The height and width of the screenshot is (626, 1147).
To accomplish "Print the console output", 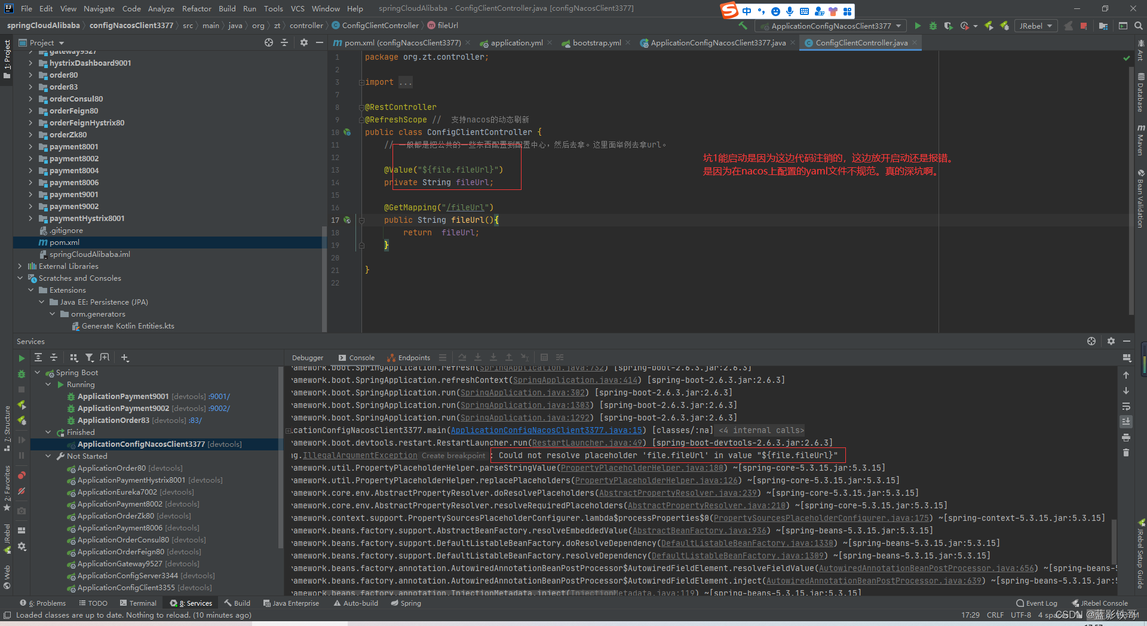I will tap(1126, 437).
